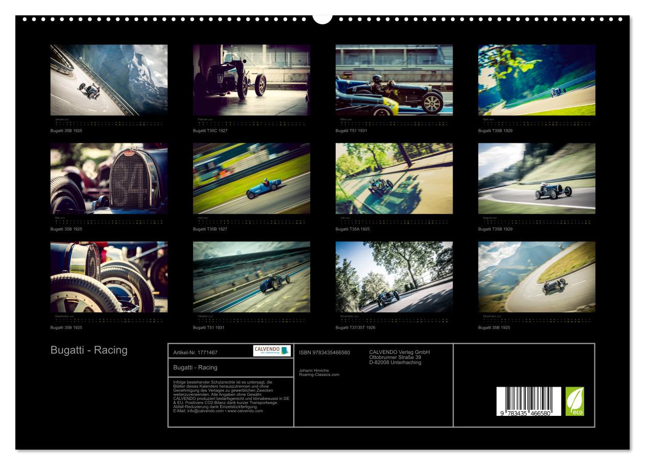645x465 pixels.
Task: Click "Bugatti 35B 1925" under the number 34 grille photo
Action: coord(67,229)
